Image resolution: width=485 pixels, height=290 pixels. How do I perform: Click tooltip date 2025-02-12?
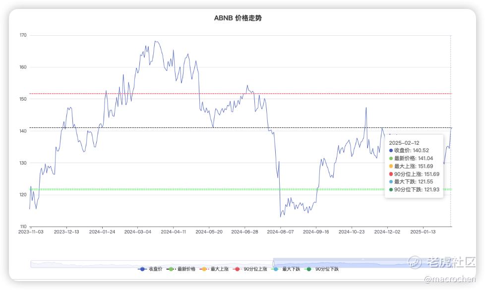404,143
